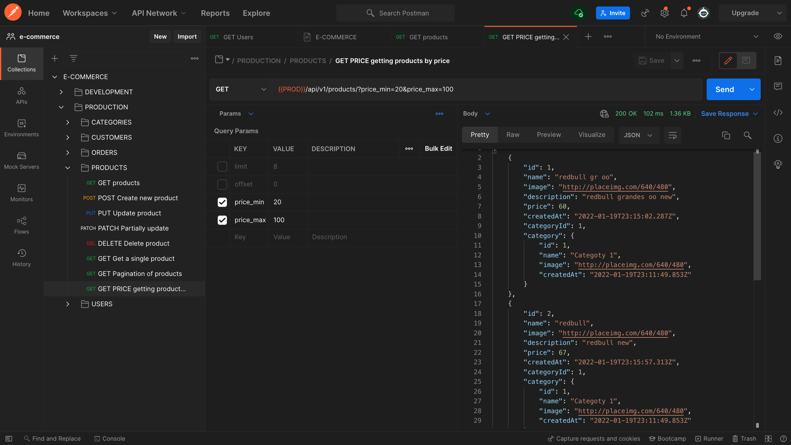Open Mock Servers sidebar panel

pos(22,161)
